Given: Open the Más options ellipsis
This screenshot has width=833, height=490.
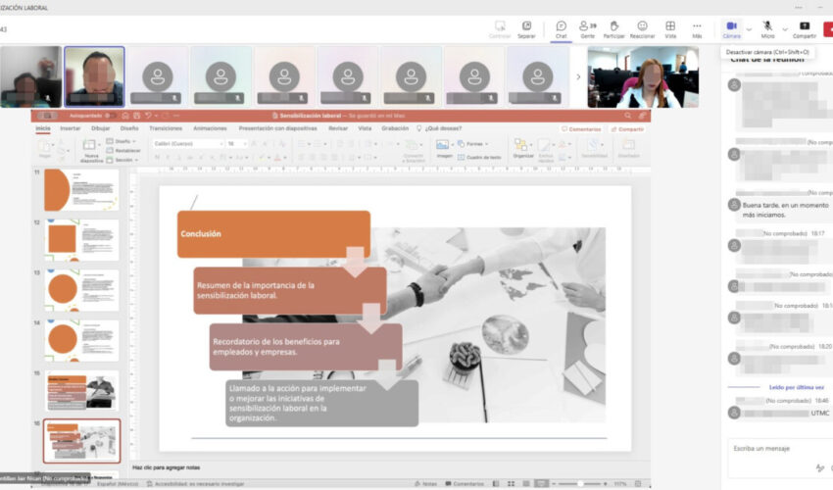Looking at the screenshot, I should pyautogui.click(x=697, y=29).
